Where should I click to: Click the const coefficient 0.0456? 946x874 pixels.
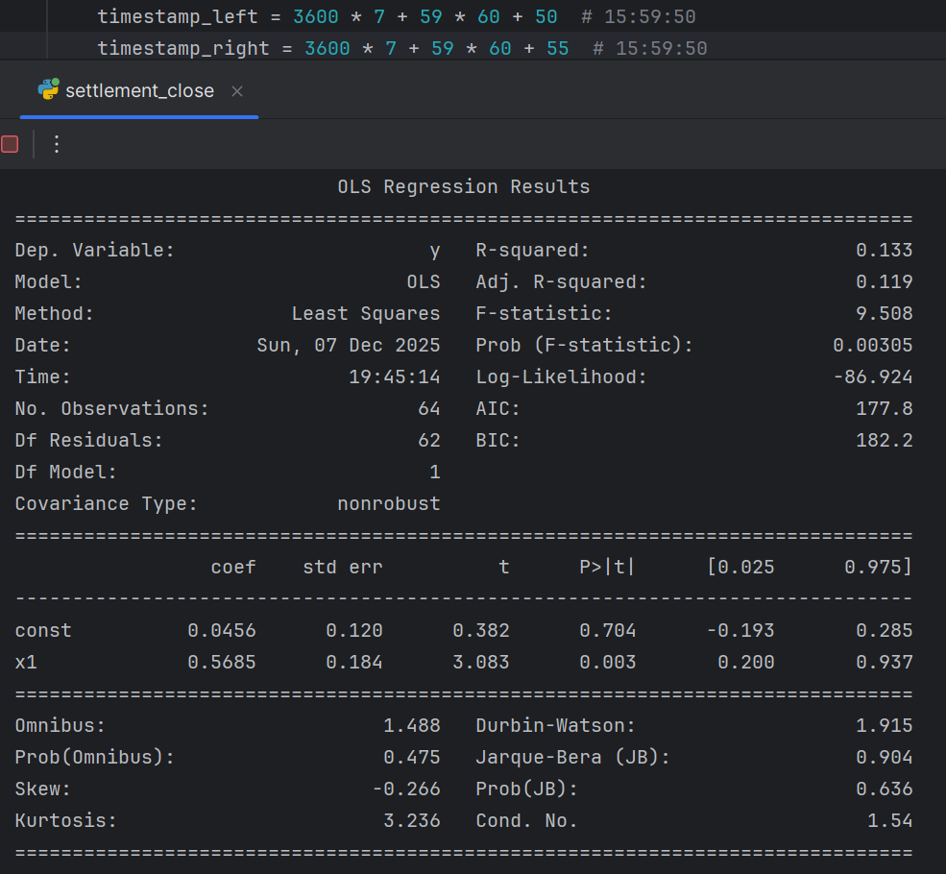click(x=222, y=631)
